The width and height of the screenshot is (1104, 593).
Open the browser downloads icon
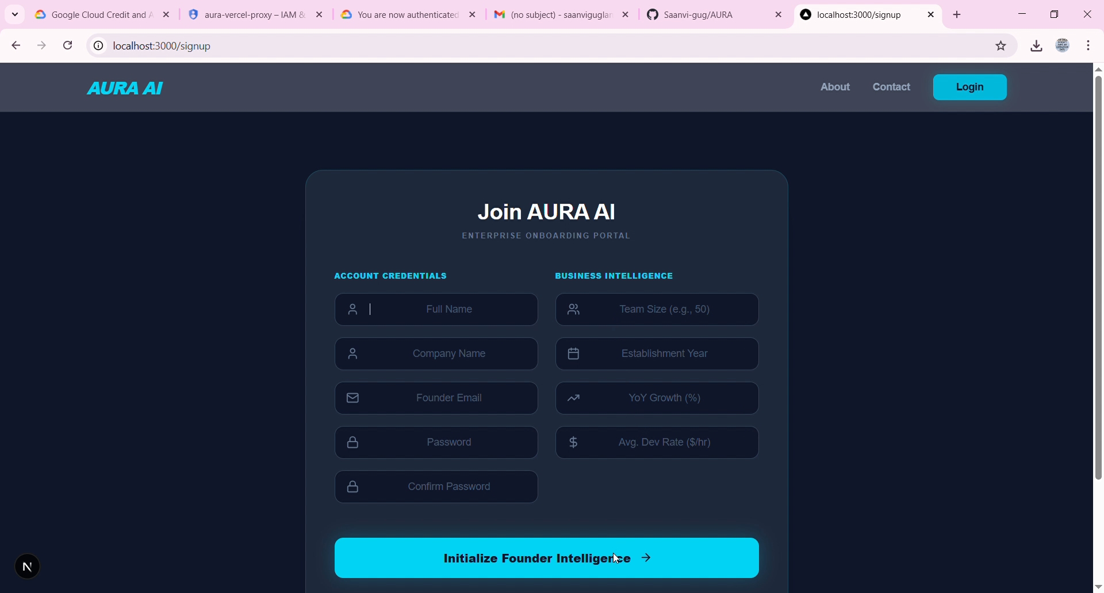tap(1037, 46)
